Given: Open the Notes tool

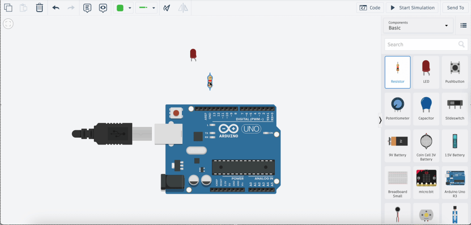Looking at the screenshot, I should (87, 8).
